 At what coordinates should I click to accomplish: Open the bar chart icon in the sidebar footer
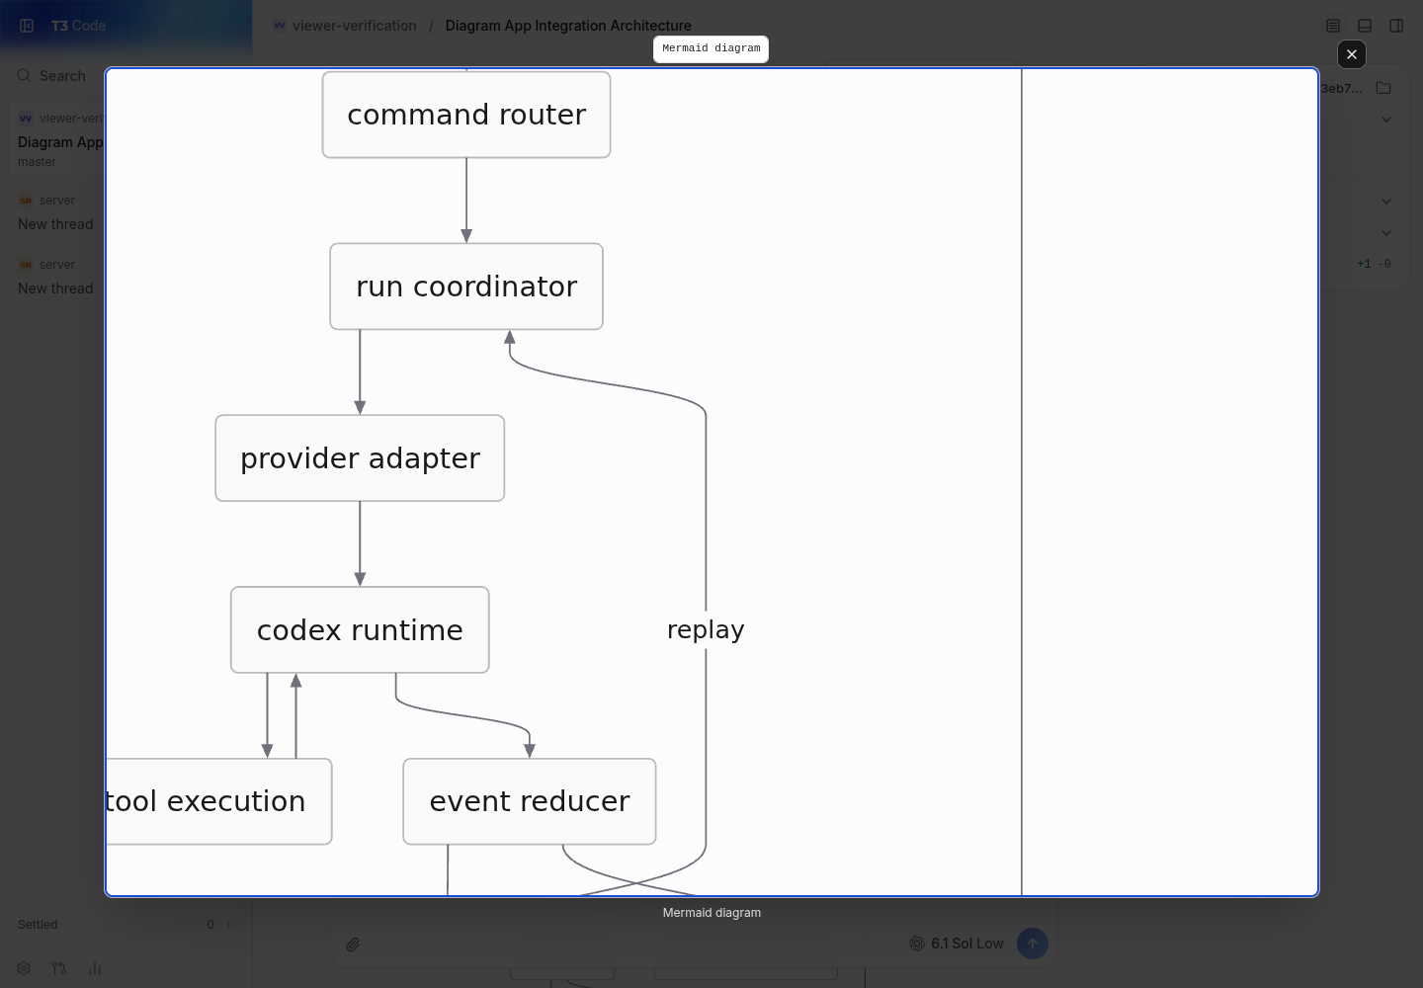95,968
